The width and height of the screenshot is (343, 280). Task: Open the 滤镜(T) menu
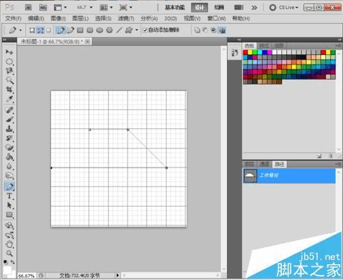point(126,19)
